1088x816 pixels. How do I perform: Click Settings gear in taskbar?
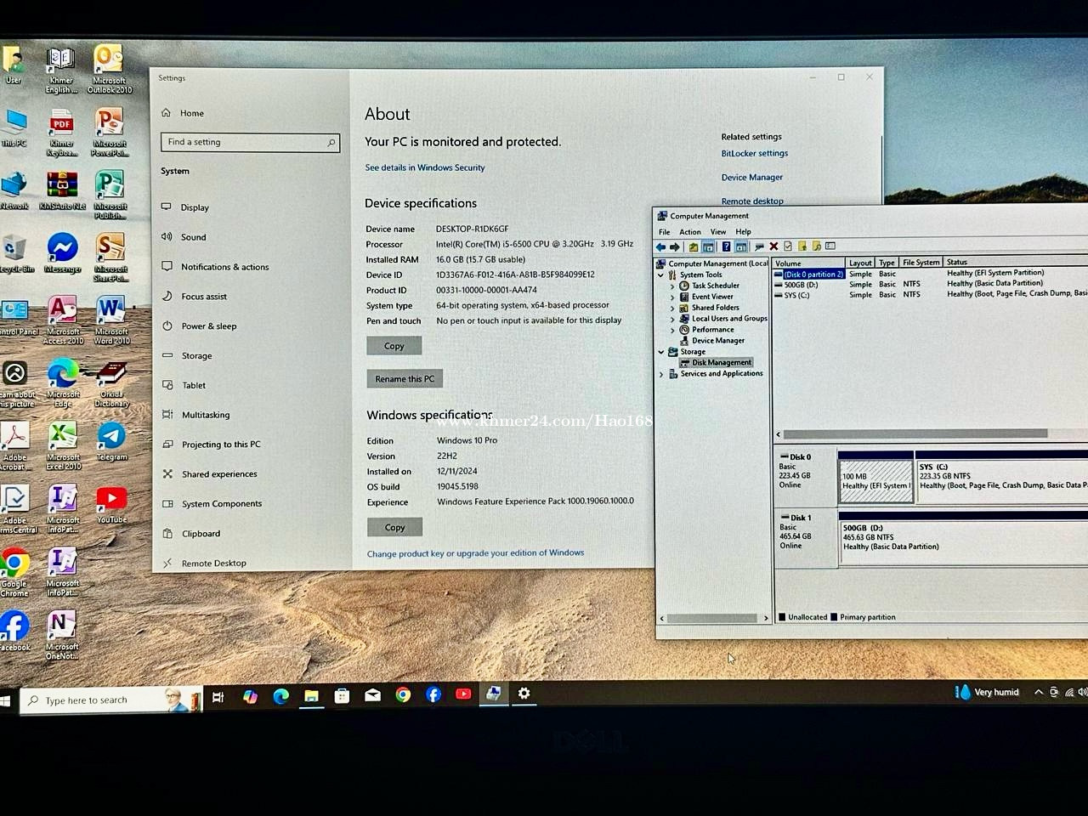pos(524,694)
